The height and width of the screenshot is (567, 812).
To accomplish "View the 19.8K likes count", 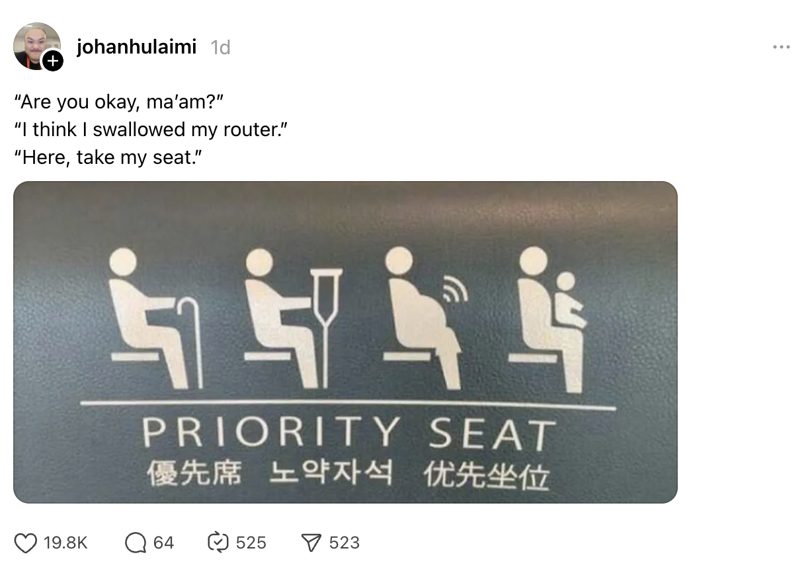I will coord(65,543).
